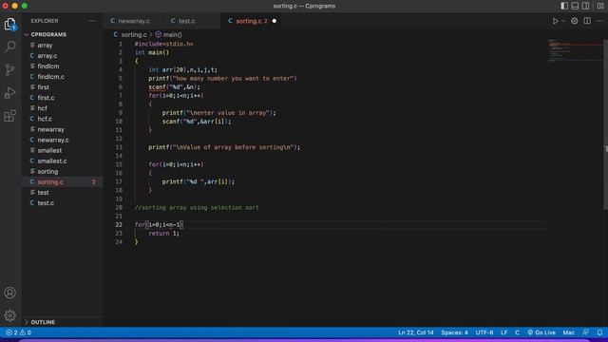The image size is (608, 342).
Task: Click the #include line in editor
Action: pyautogui.click(x=163, y=45)
